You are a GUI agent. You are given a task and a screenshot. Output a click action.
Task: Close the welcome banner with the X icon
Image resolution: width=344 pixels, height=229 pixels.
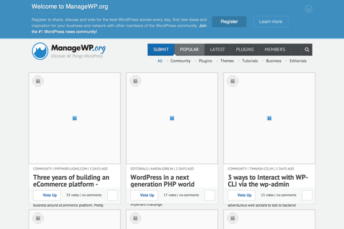click(308, 9)
